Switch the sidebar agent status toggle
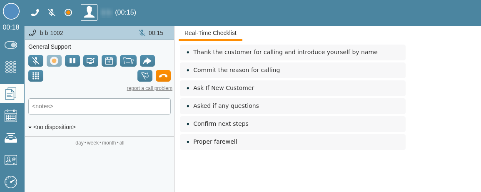 click(x=11, y=45)
